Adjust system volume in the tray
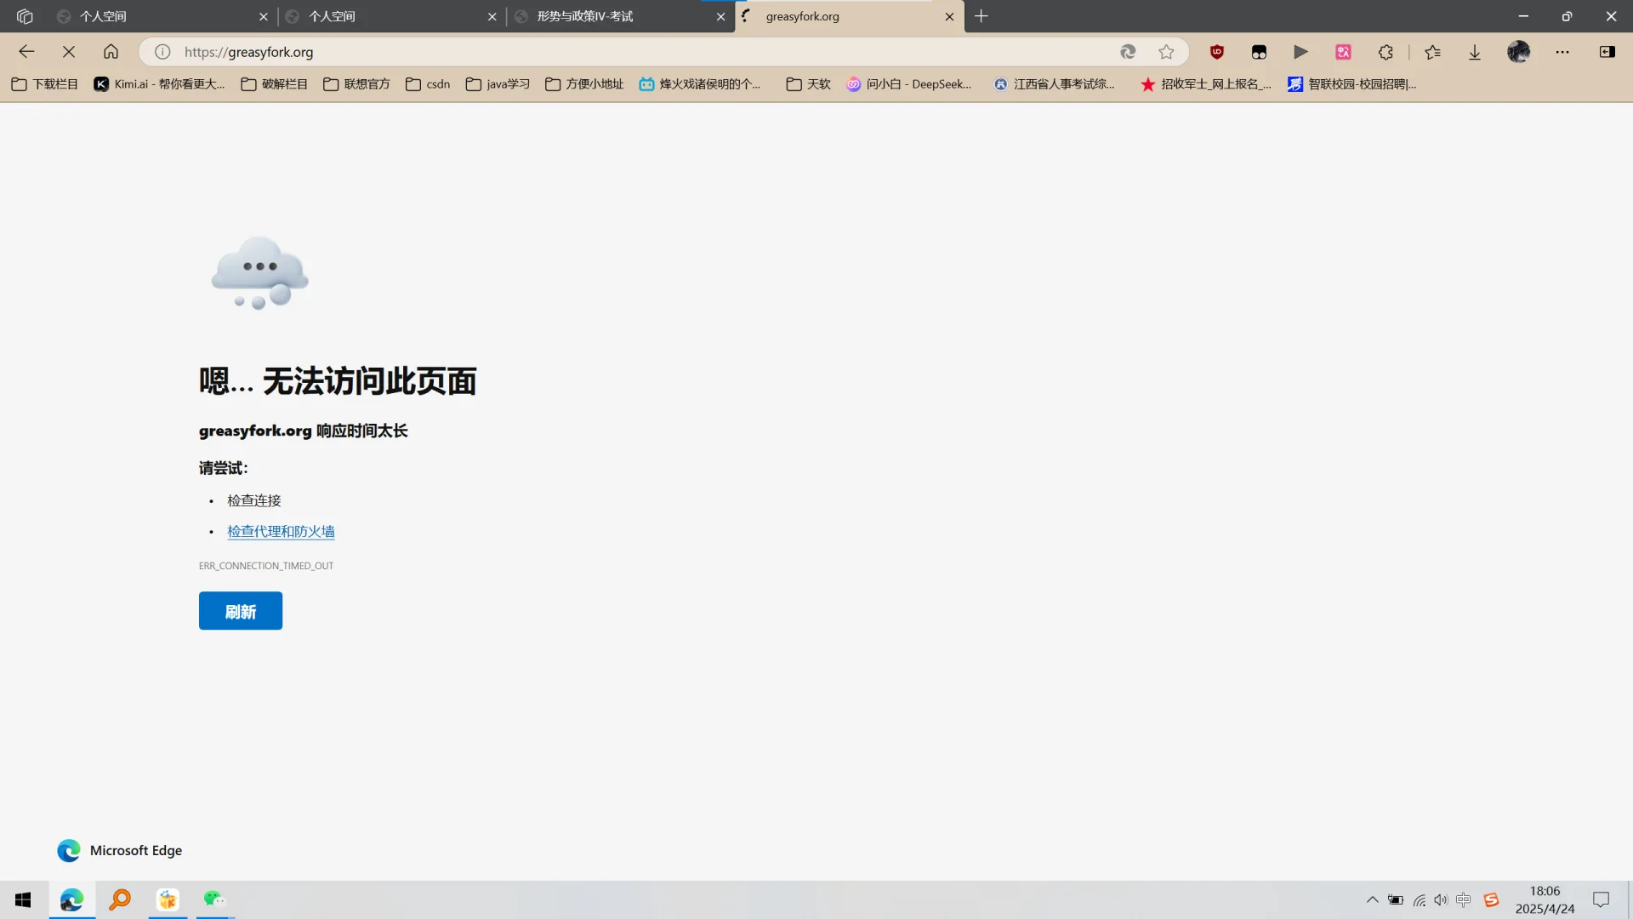The image size is (1633, 919). [x=1440, y=899]
